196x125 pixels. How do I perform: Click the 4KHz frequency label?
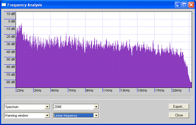pos(55,90)
